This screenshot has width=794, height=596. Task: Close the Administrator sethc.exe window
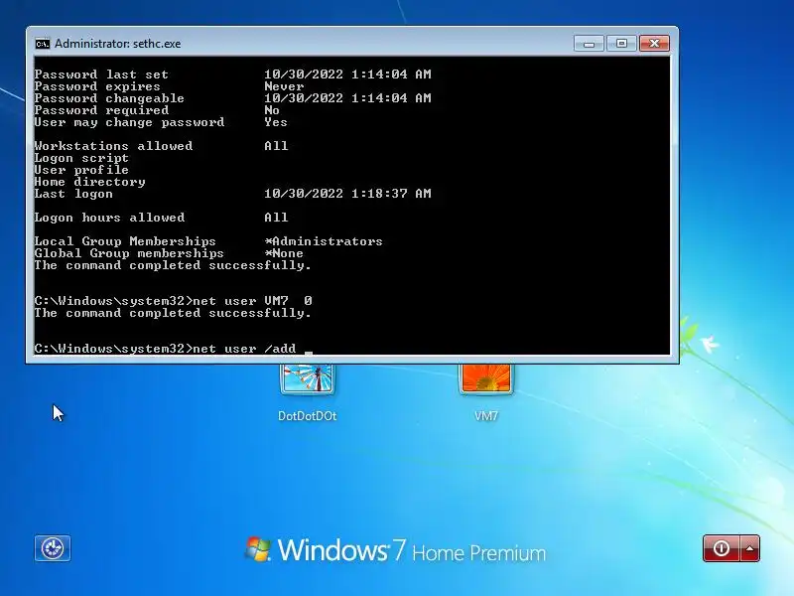(x=654, y=44)
